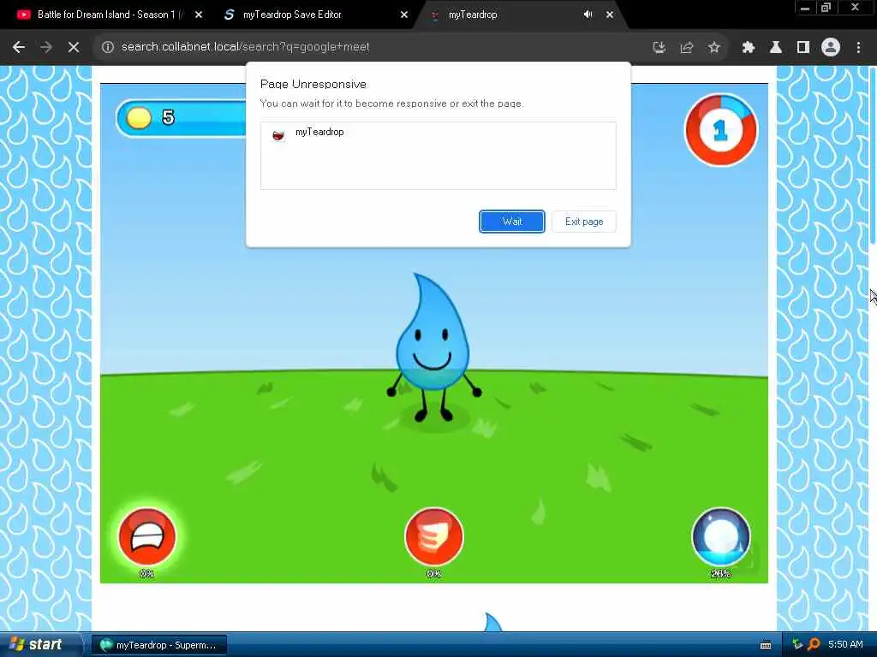Click the red sponge wash button in the game
Image resolution: width=877 pixels, height=657 pixels.
pos(434,536)
